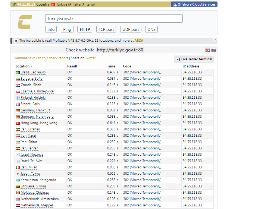The image size is (263, 209).
Task: Click the Croatia flag icon
Action: pos(18,85)
